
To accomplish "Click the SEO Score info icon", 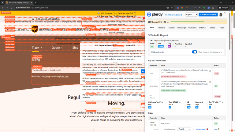I will tap(168, 22).
